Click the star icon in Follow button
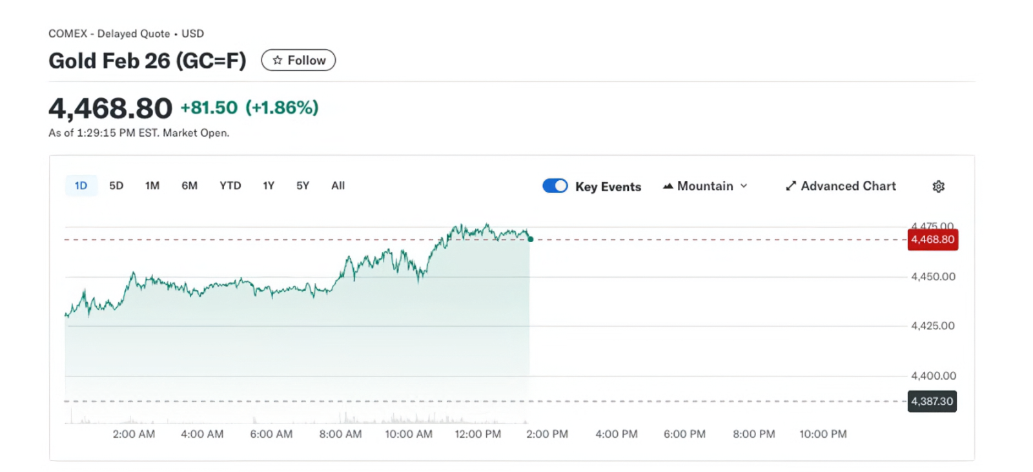Screen dimensions: 1033x472 tap(278, 60)
